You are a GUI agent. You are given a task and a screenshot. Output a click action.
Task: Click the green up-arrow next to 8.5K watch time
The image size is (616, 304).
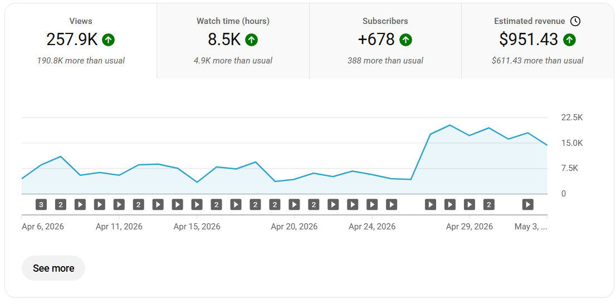tap(251, 40)
